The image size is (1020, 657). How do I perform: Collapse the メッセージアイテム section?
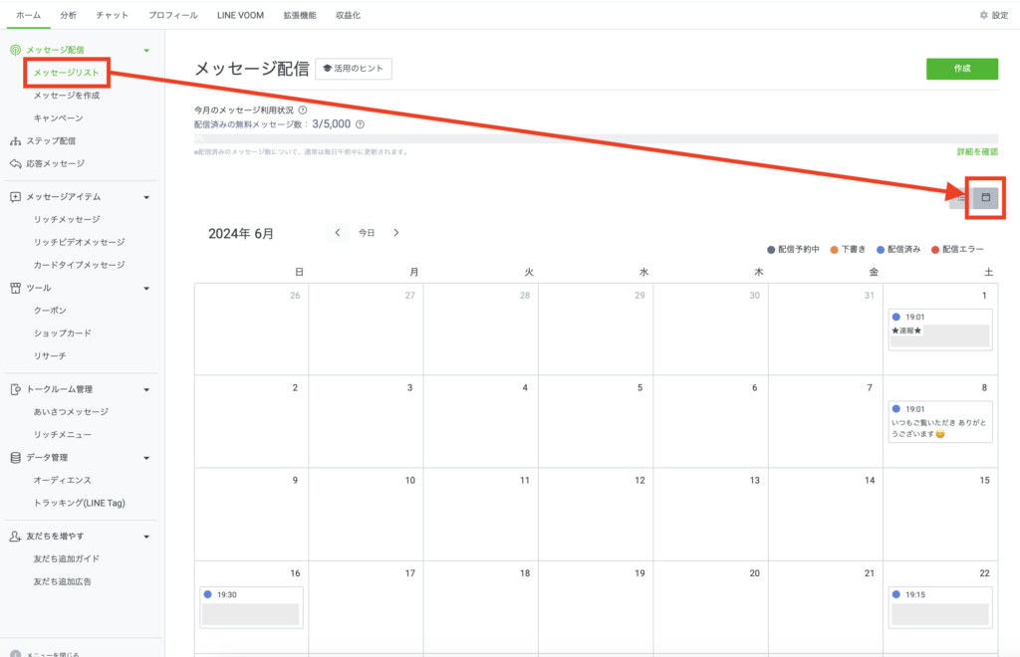(x=146, y=197)
